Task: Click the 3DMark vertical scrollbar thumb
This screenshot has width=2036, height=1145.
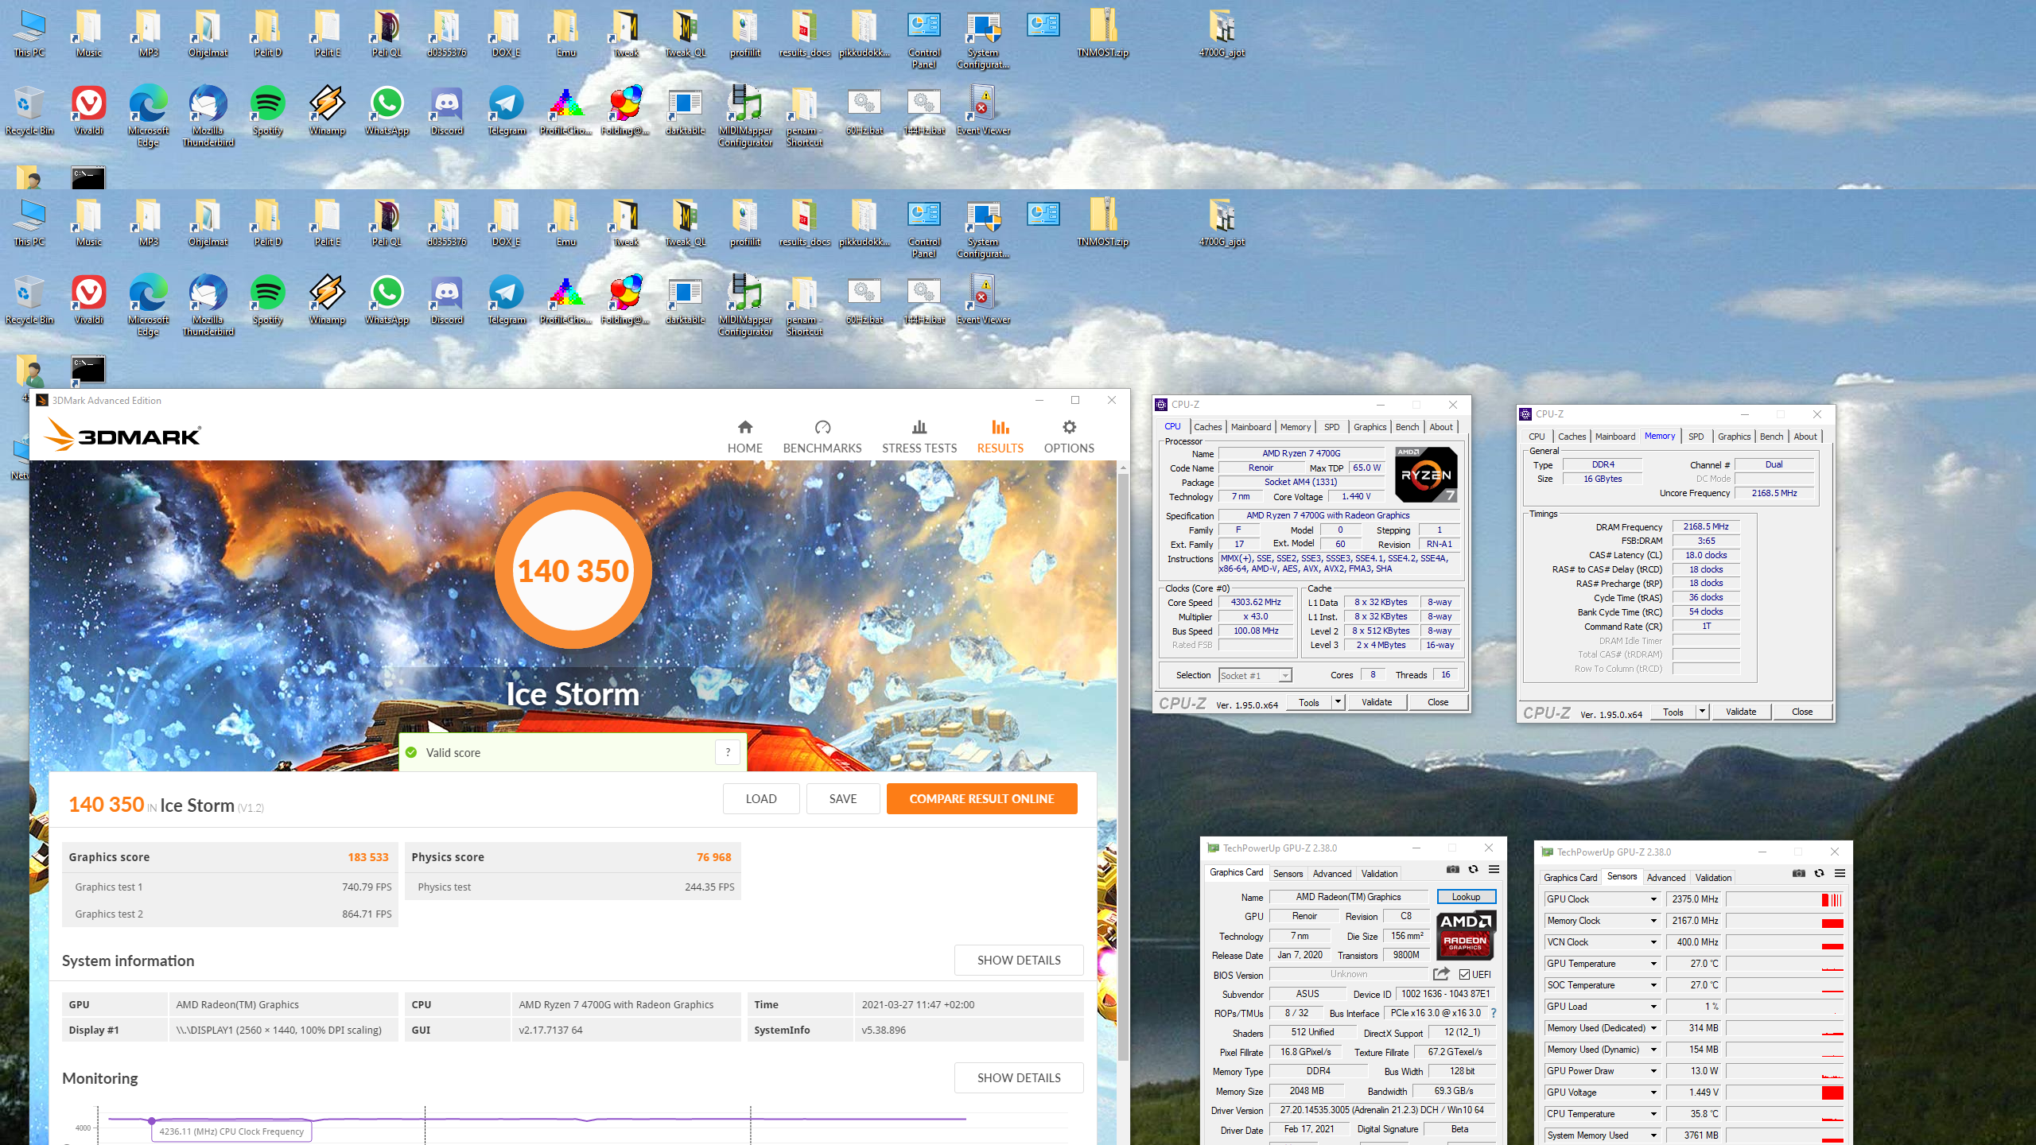Action: [1123, 767]
